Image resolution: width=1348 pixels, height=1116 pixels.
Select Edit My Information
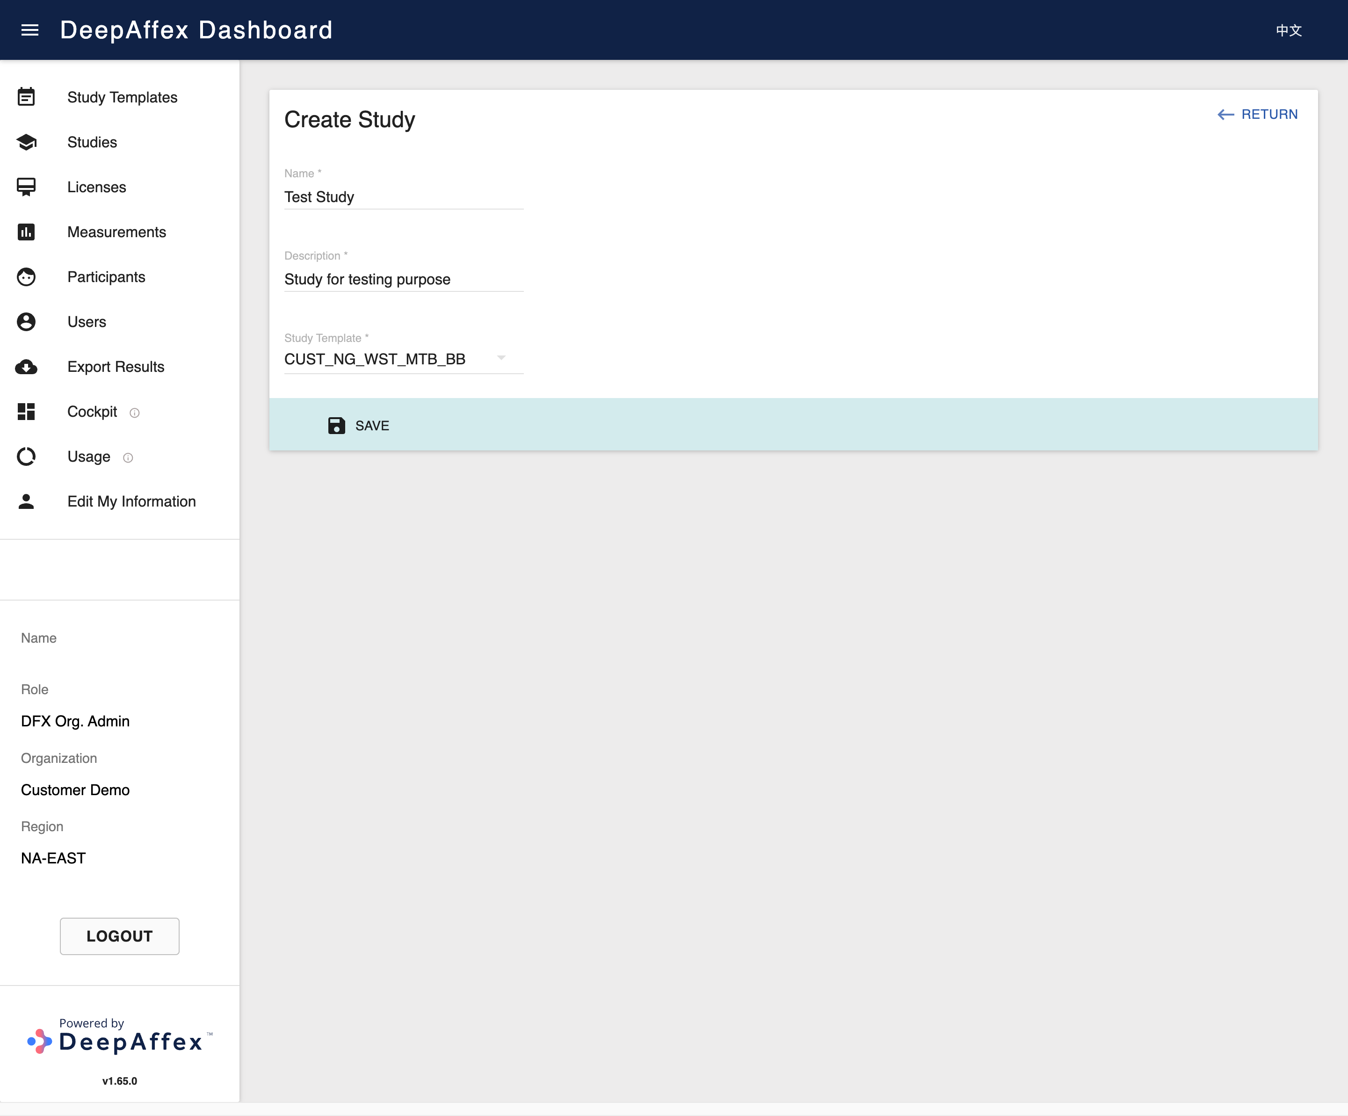pos(120,501)
